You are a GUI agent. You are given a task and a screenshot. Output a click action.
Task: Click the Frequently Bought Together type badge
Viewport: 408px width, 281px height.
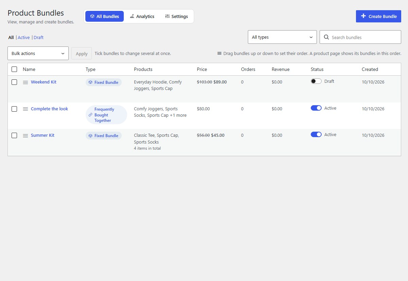coord(106,115)
